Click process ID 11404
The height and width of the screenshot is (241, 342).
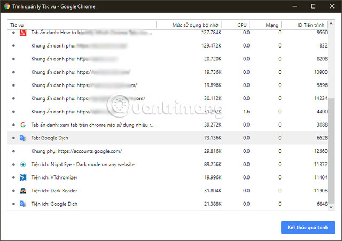coord(321,177)
